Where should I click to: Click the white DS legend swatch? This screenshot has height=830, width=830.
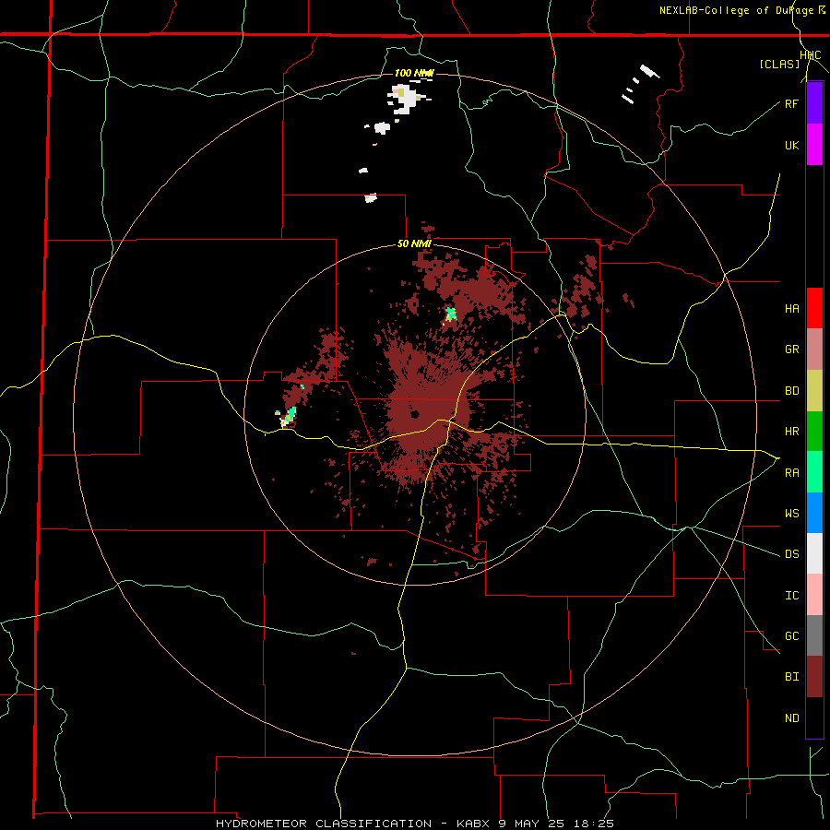[x=814, y=553]
